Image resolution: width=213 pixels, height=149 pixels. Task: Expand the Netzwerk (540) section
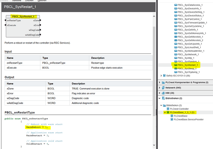point(160,88)
